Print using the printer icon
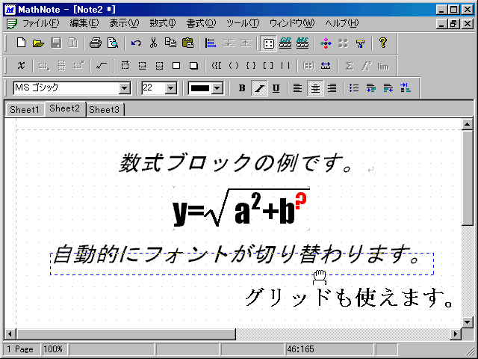 96,43
